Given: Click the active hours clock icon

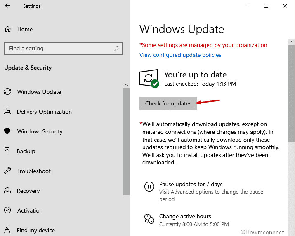Looking at the screenshot, I should point(149,218).
